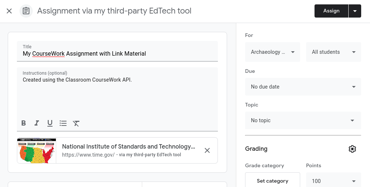Open grading settings gear icon
This screenshot has height=187, width=370.
tap(352, 149)
